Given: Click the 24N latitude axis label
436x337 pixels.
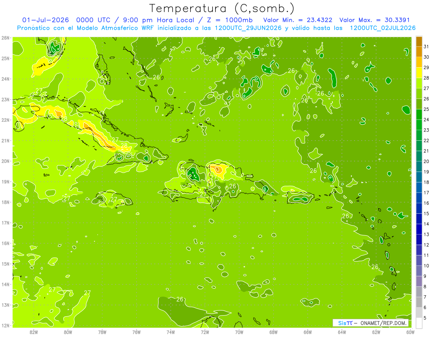Looking at the screenshot, I should click(x=5, y=79).
